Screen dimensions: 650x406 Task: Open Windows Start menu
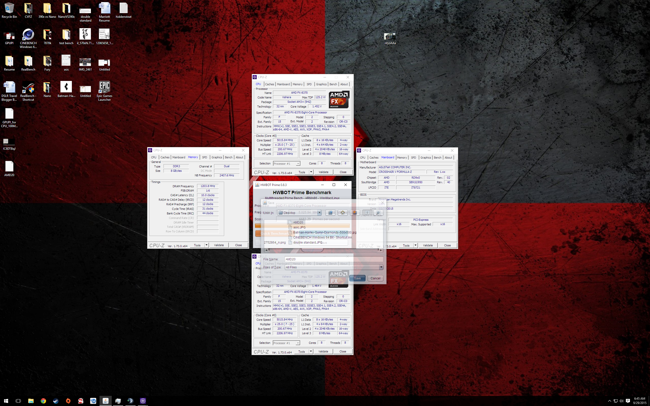click(6, 401)
